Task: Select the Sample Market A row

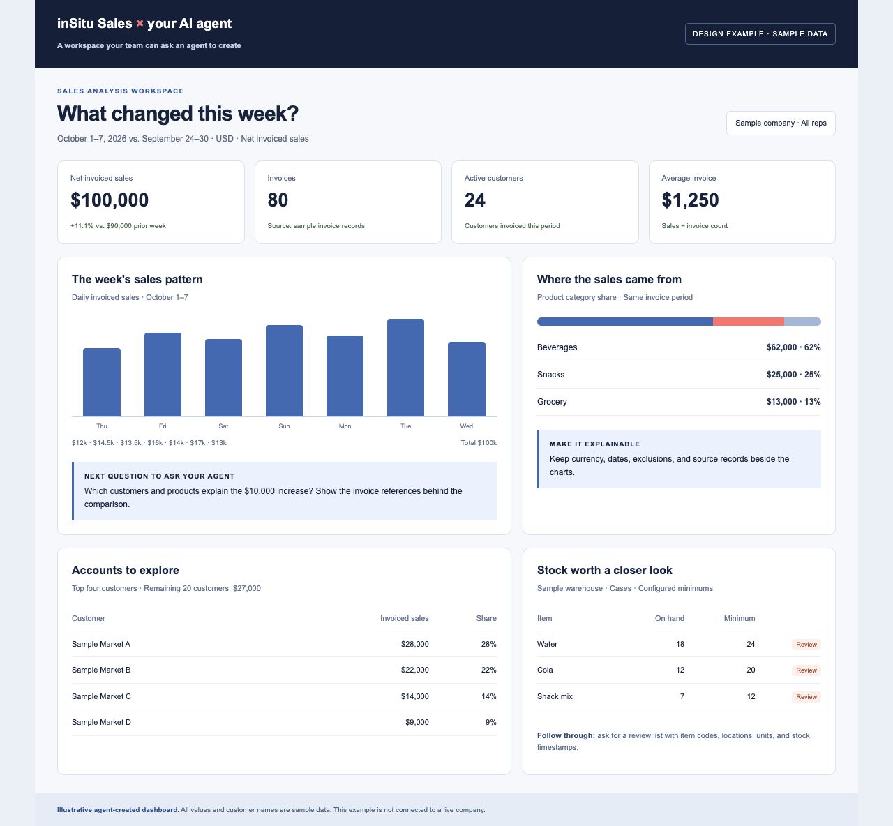Action: click(x=284, y=644)
